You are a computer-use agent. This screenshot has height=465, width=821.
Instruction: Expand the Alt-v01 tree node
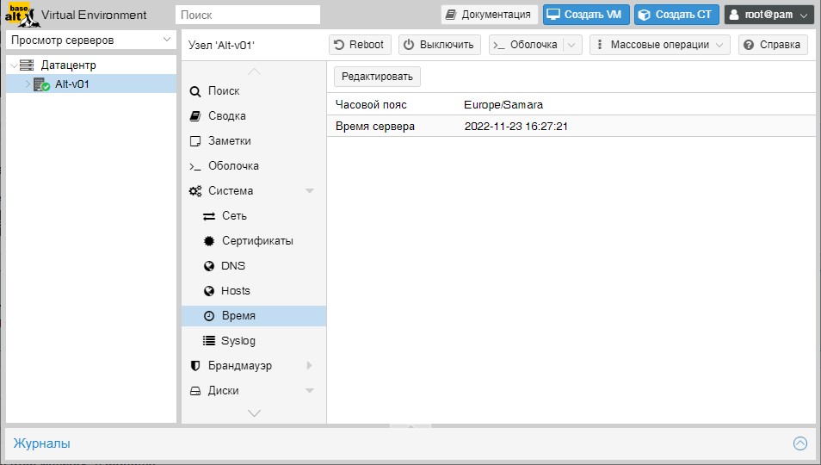28,84
